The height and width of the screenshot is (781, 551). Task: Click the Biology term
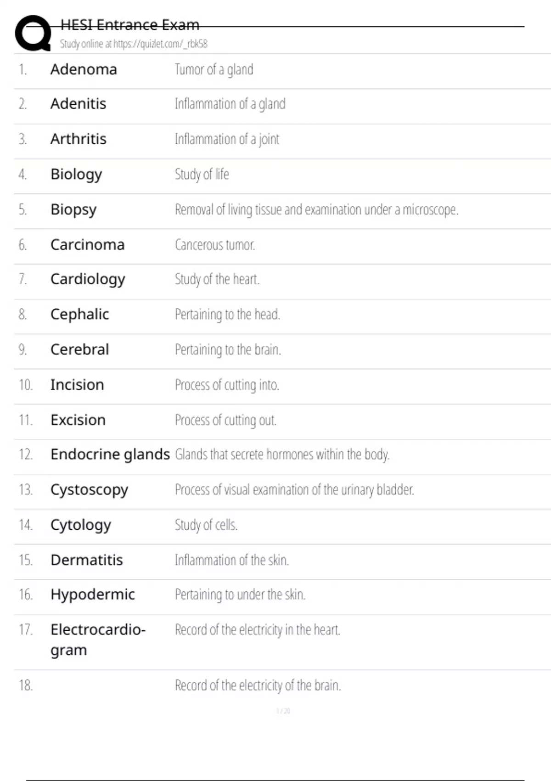(x=76, y=174)
